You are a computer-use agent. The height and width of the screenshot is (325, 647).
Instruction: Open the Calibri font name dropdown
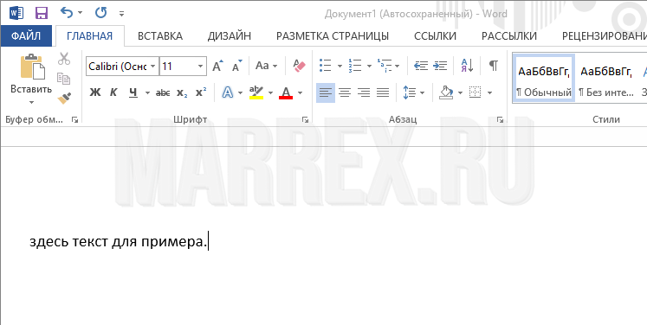point(153,67)
